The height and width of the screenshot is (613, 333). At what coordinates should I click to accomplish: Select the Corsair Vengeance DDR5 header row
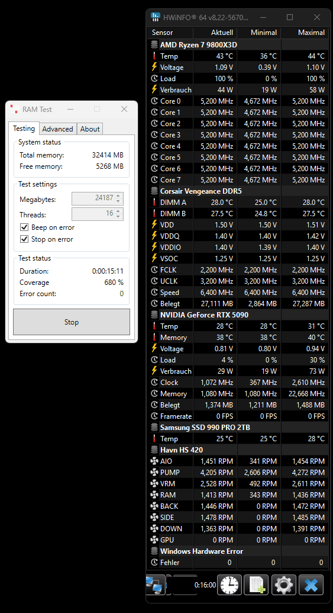[x=238, y=191]
